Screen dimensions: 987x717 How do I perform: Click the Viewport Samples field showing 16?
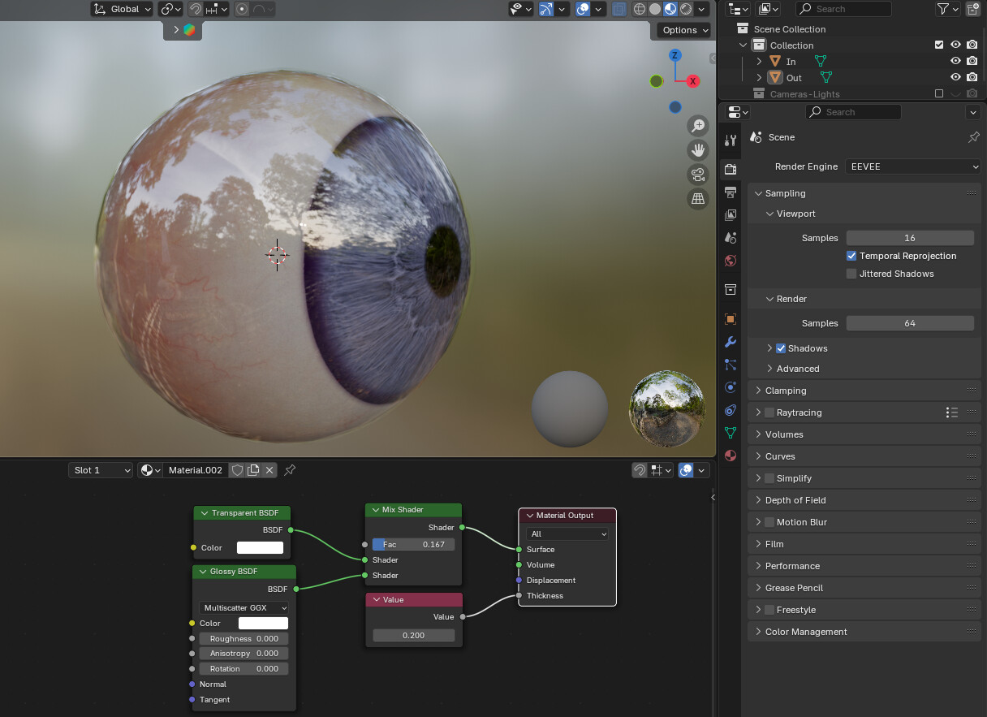coord(910,238)
